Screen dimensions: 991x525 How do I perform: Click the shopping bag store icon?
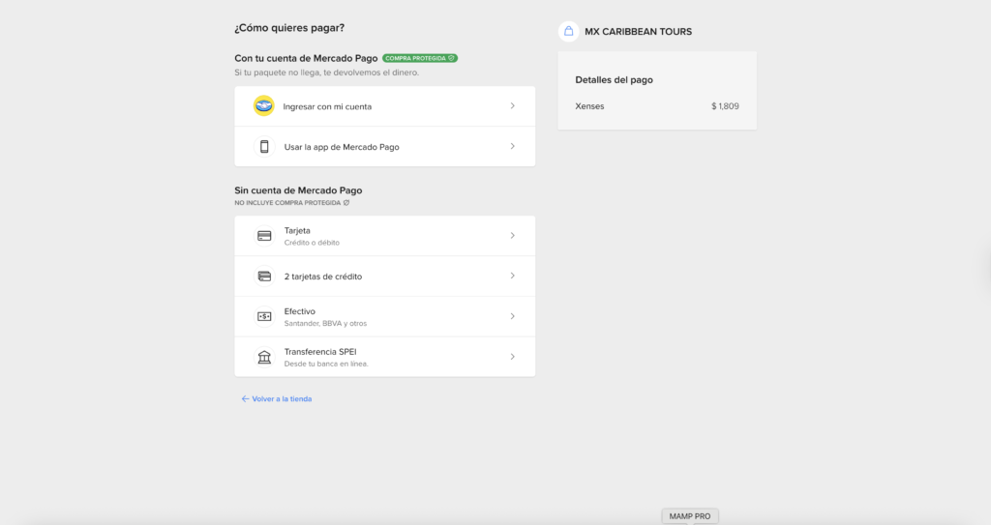[x=568, y=31]
